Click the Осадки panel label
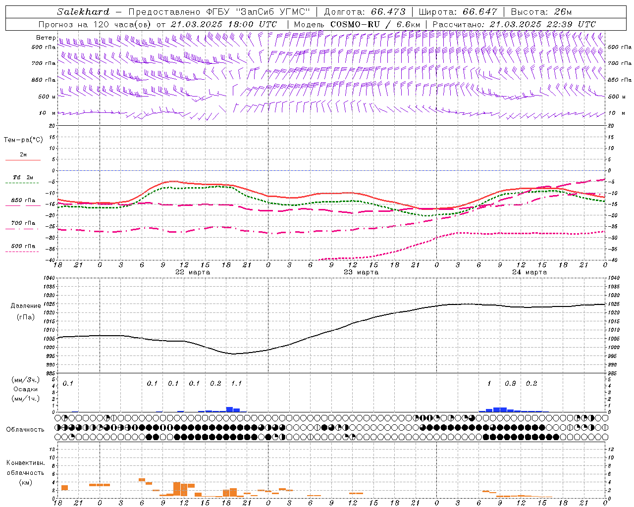 [26, 390]
